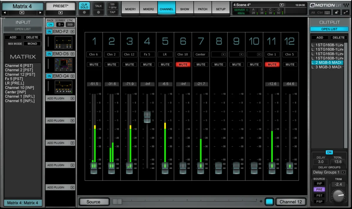Toggle the output delay ON button
This screenshot has height=209, width=352.
click(329, 152)
